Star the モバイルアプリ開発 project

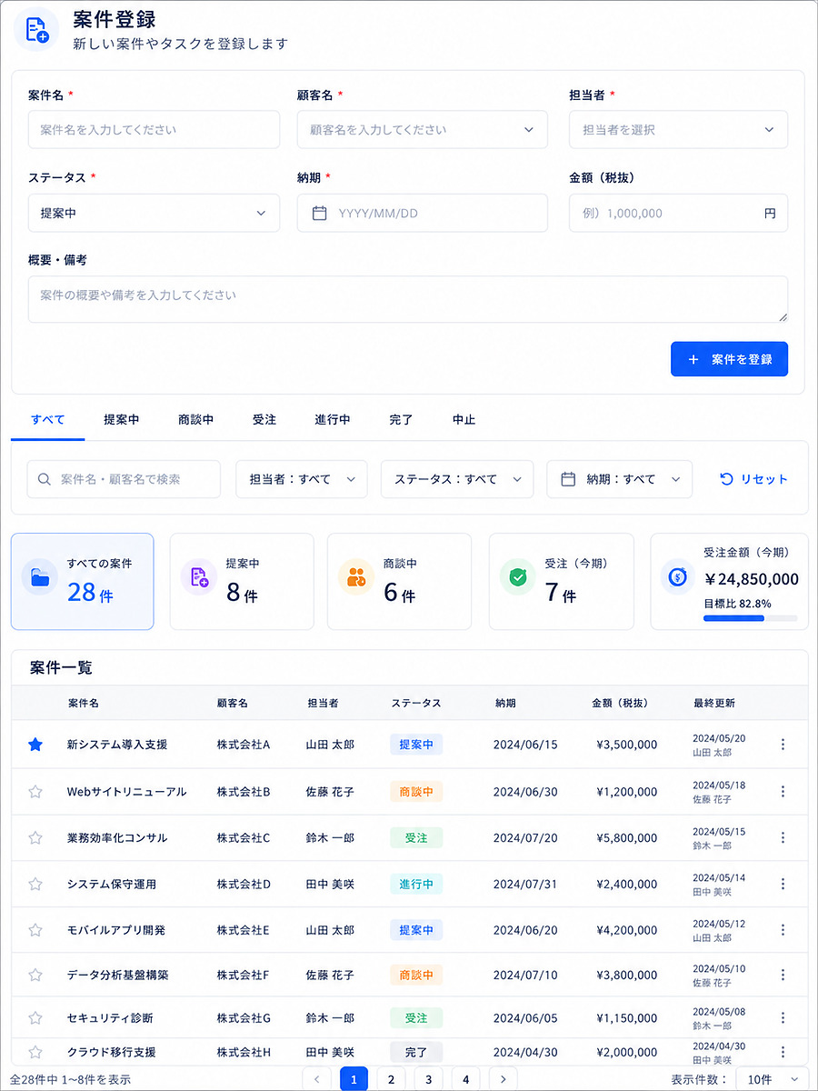(x=35, y=930)
